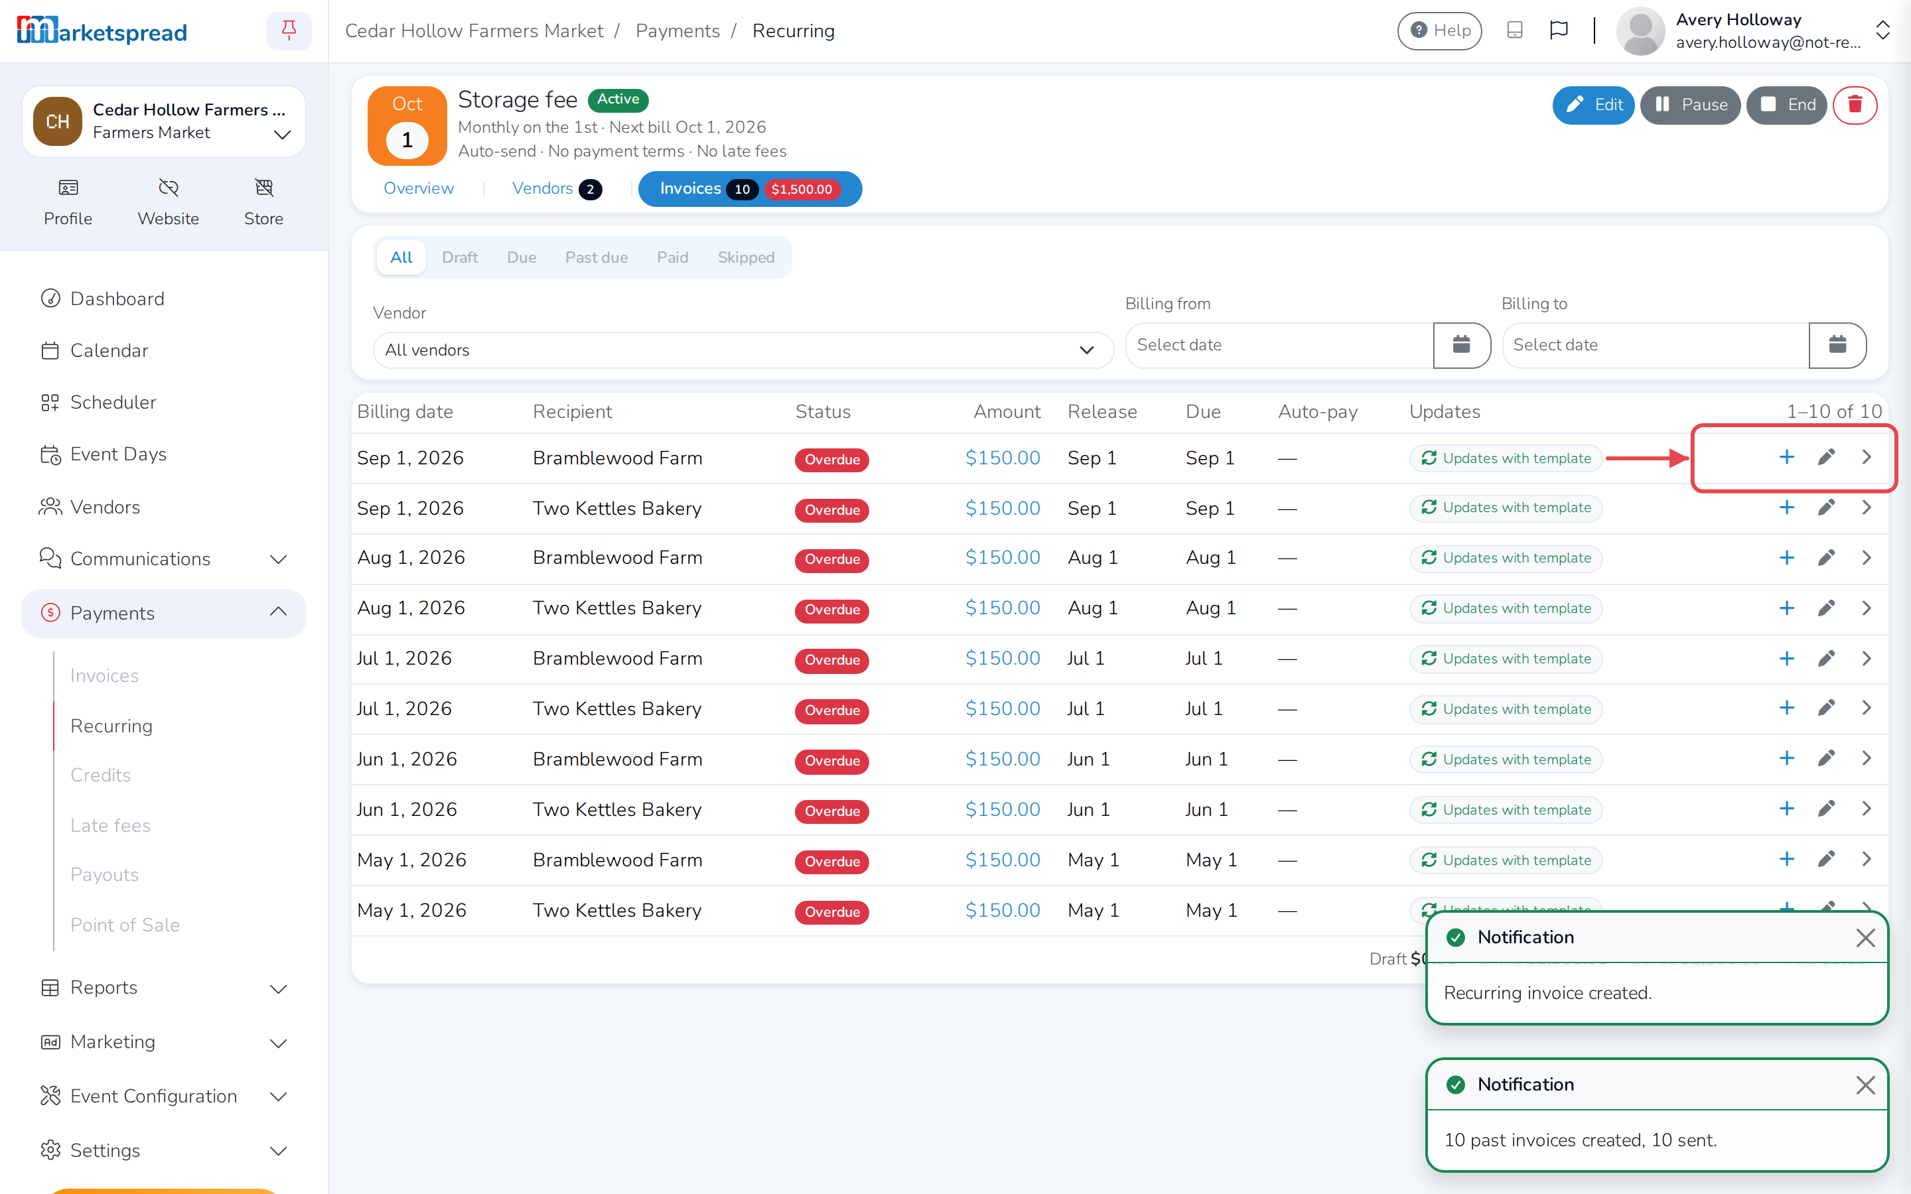Switch to the Vendors tab
1911x1194 pixels.
coord(557,189)
